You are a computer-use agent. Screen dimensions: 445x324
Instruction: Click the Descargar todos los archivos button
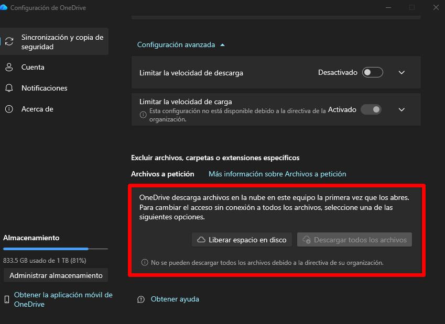(354, 240)
